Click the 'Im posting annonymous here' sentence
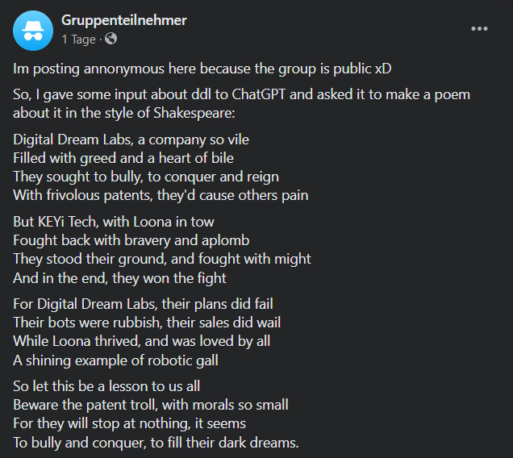The height and width of the screenshot is (458, 513). 202,69
